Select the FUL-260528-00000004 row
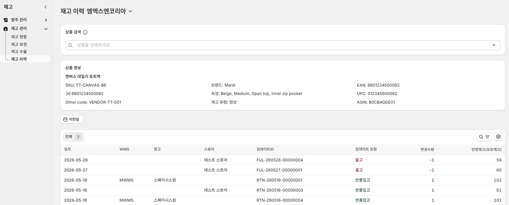 pyautogui.click(x=283, y=160)
